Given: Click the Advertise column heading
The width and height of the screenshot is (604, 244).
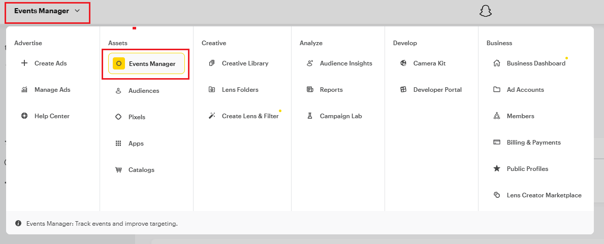Looking at the screenshot, I should point(28,43).
